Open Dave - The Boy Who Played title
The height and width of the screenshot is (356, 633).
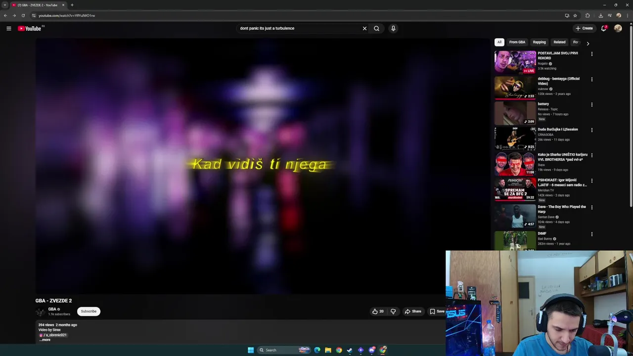coord(562,209)
